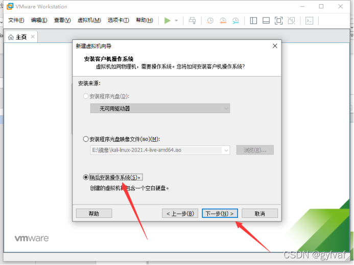The height and width of the screenshot is (265, 354).
Task: Click the 帮助 button in the wizard
Action: pos(94,213)
